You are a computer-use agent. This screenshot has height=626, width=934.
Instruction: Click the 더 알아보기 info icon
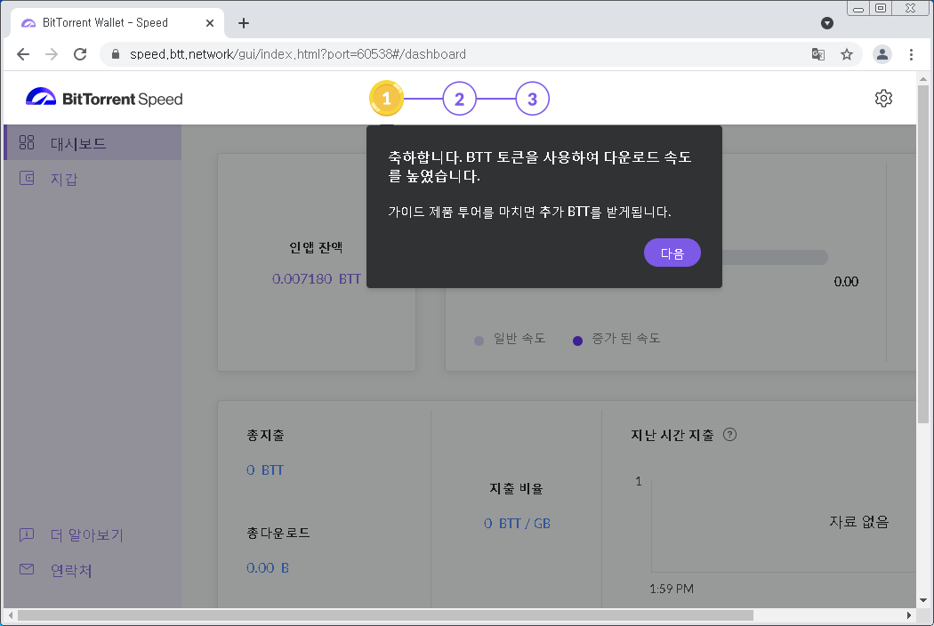(x=27, y=534)
